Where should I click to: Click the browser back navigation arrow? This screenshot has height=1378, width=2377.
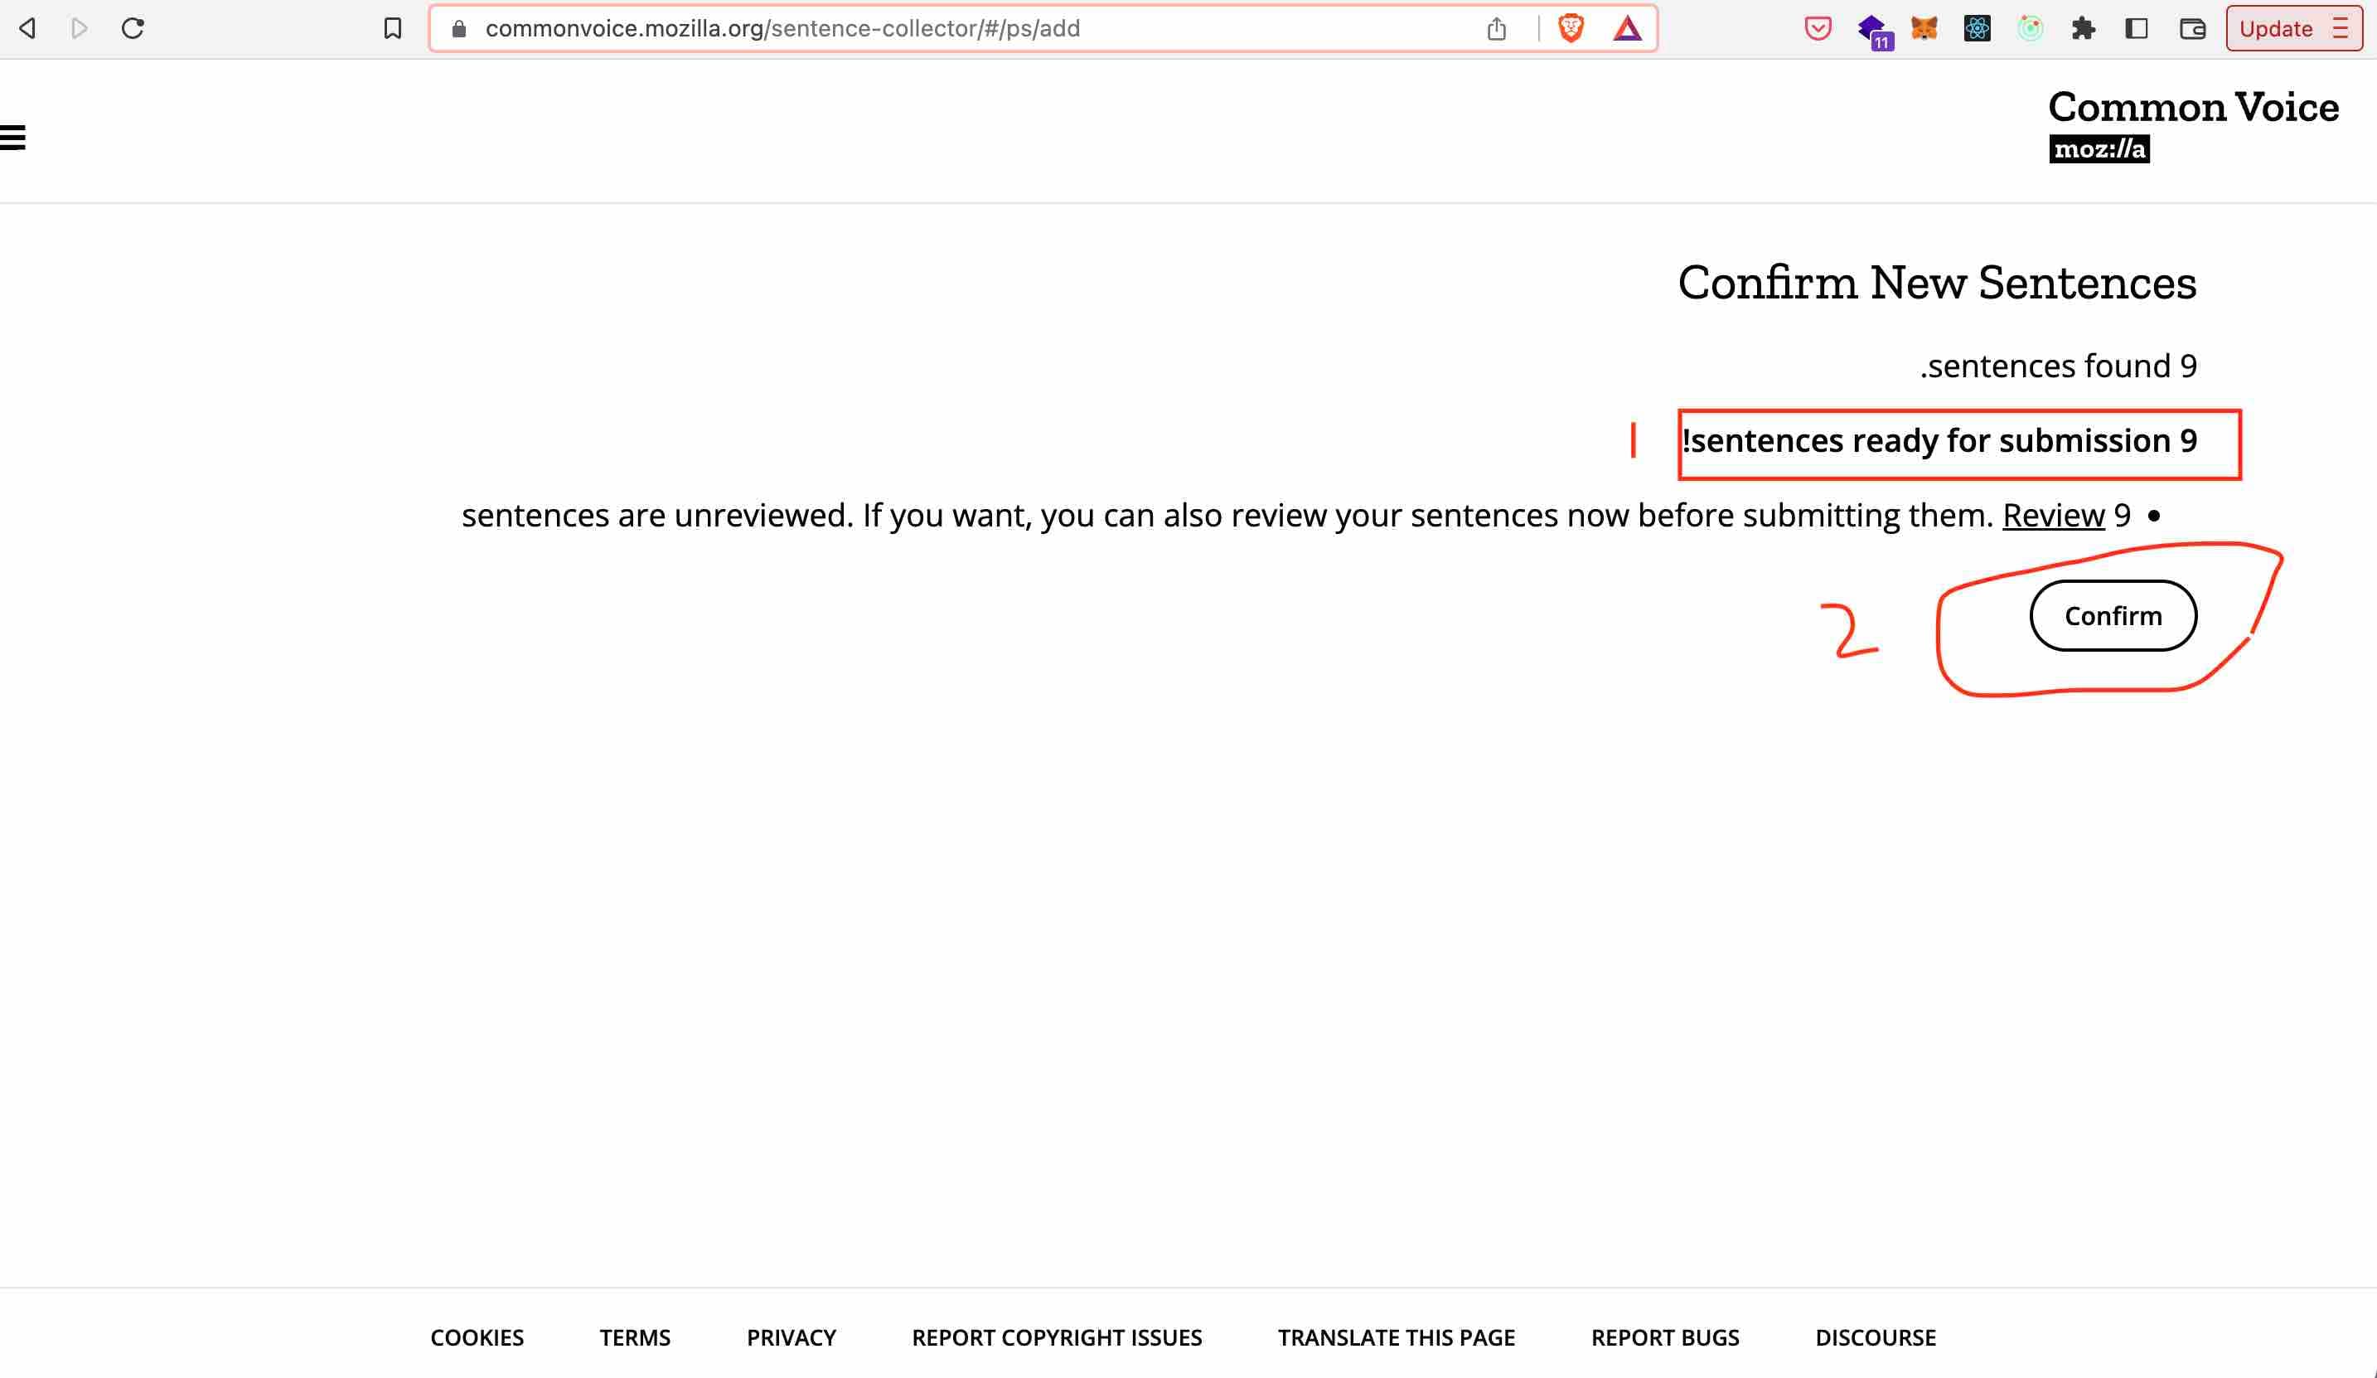(x=30, y=28)
